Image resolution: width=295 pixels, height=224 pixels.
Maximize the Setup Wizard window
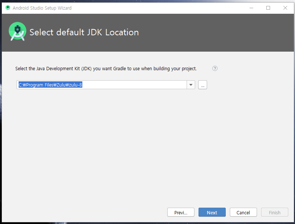268,8
